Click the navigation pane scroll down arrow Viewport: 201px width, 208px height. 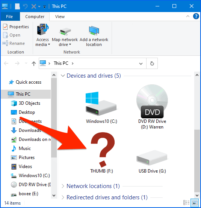pos(54,196)
